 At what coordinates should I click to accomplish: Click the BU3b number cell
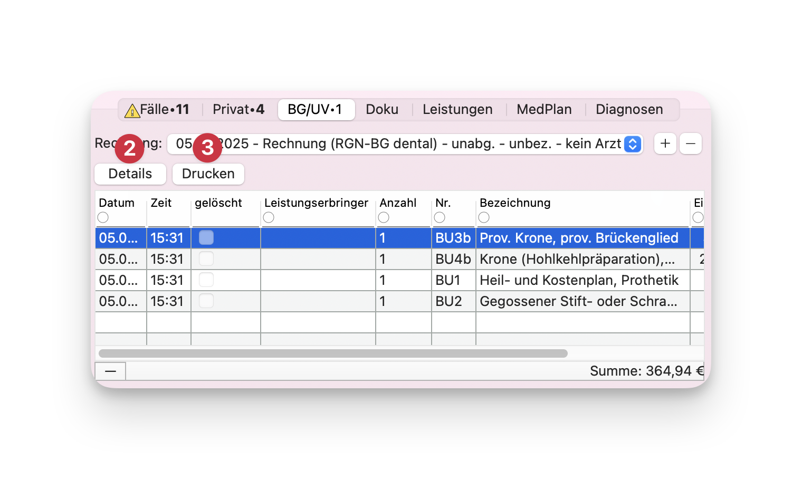(453, 238)
